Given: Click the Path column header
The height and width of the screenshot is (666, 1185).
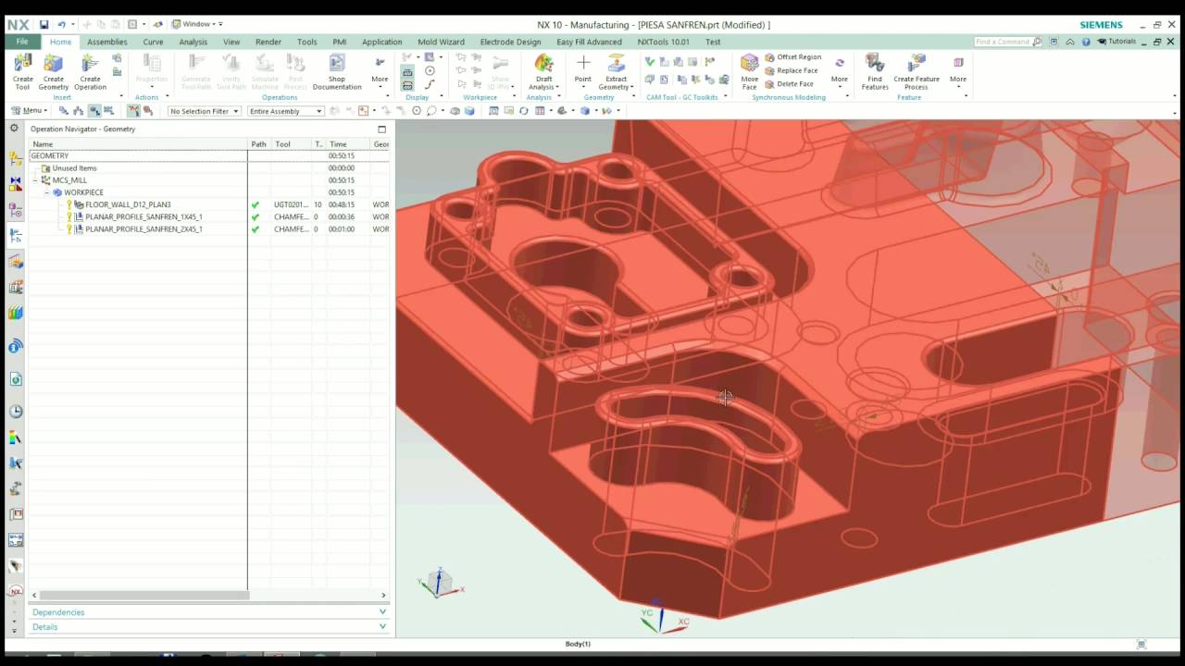Looking at the screenshot, I should [x=259, y=144].
